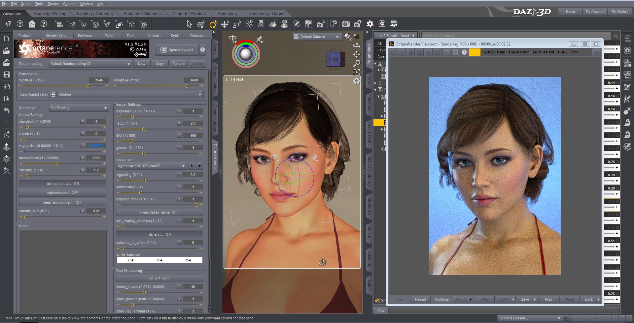Screen dimensions: 634x323
Task: Click the maxsamples slider handle
Action: 58,164
